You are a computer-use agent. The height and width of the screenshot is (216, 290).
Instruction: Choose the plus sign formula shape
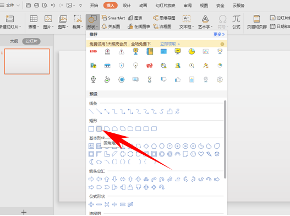(x=91, y=204)
